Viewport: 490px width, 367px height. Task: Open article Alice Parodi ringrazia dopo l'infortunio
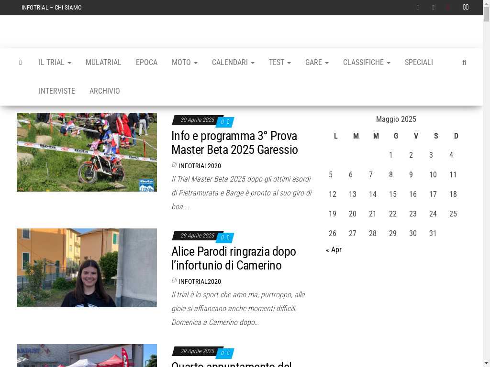click(234, 258)
